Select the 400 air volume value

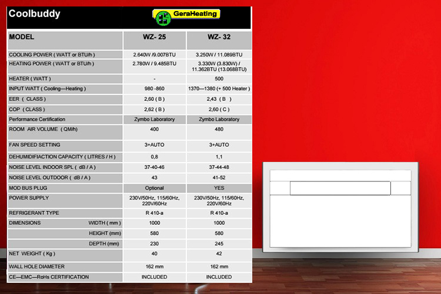pos(155,129)
